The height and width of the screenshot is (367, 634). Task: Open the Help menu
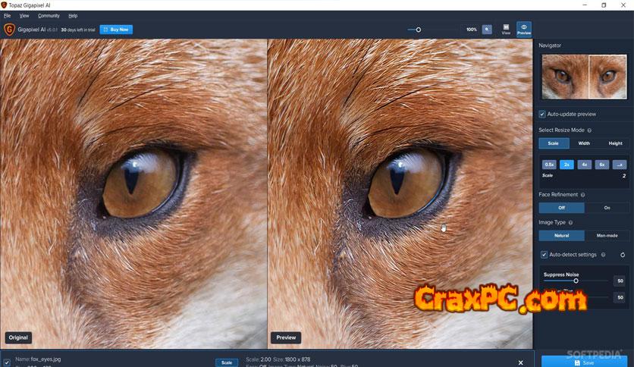click(x=73, y=16)
